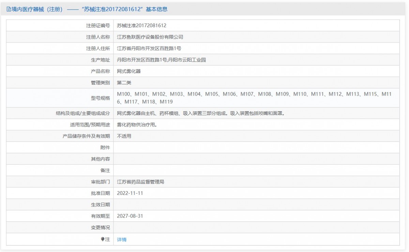The width and height of the screenshot is (409, 252).
Task: Click the bullet icon beside 注 label
Action: [103, 239]
